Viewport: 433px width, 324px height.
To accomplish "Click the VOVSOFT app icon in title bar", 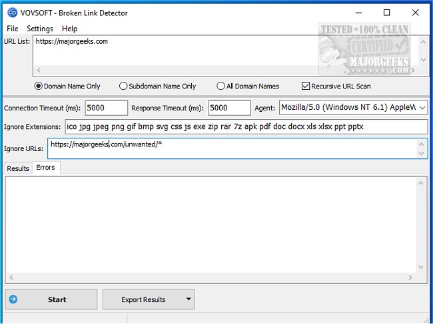I will 12,13.
